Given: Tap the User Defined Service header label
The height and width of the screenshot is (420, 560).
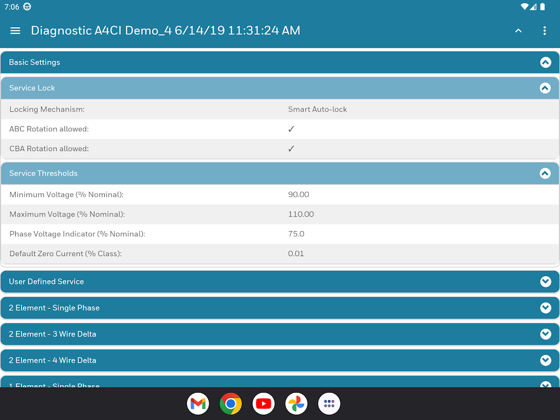Looking at the screenshot, I should tap(46, 282).
